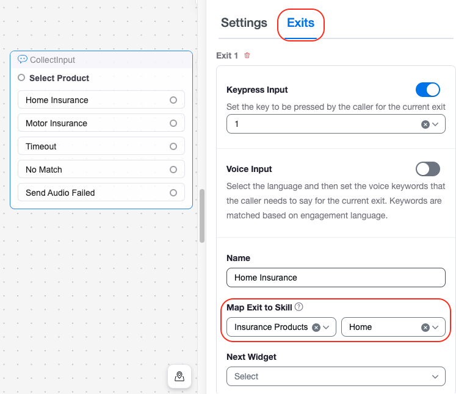Viewport: 456px width, 394px height.
Task: Open the Next Widget Select dropdown
Action: tap(336, 376)
